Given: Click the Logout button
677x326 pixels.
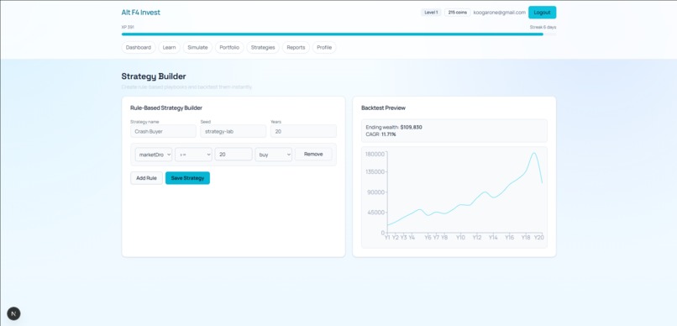Looking at the screenshot, I should 542,13.
